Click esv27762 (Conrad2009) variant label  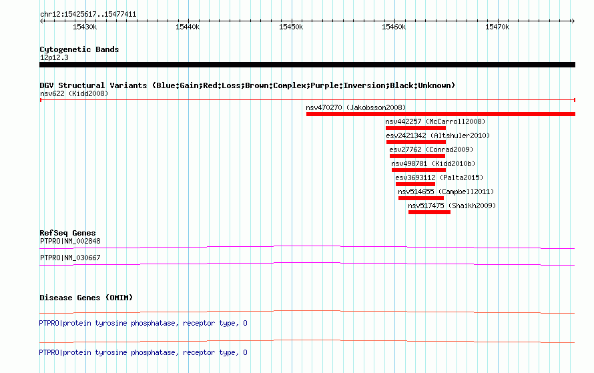coord(431,149)
